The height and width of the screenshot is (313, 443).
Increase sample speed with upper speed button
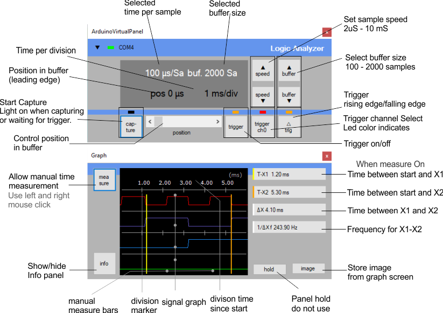point(263,71)
